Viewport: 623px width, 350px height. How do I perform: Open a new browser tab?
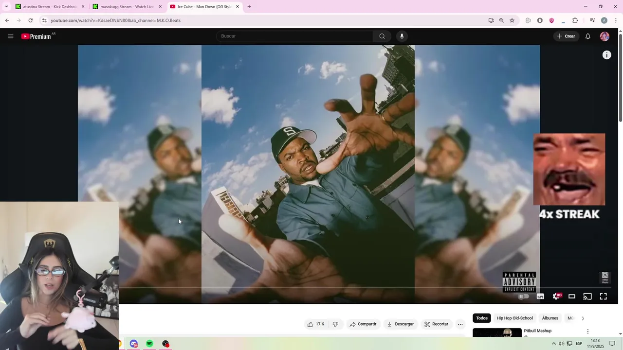click(x=249, y=7)
